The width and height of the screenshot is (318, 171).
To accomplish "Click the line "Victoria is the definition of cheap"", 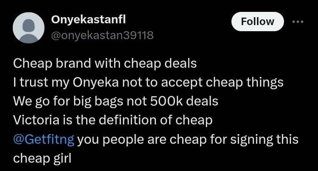I will (x=113, y=120).
